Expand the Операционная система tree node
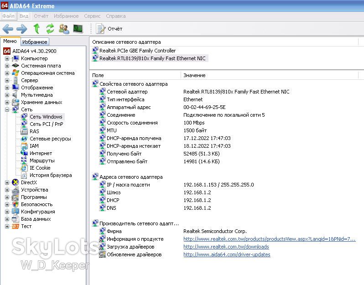 pyautogui.click(x=7, y=73)
